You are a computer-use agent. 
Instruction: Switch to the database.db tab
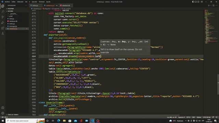(x=66, y=5)
